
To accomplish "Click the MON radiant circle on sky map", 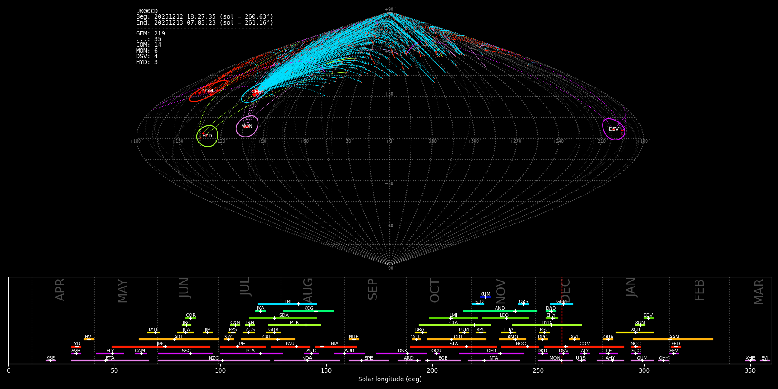I will (247, 126).
